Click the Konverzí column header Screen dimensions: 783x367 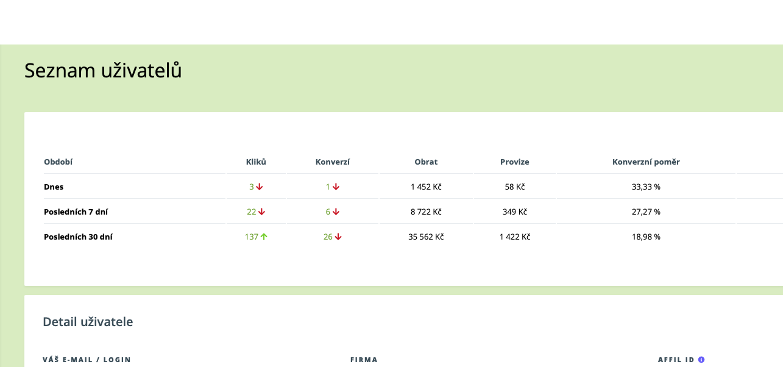333,162
